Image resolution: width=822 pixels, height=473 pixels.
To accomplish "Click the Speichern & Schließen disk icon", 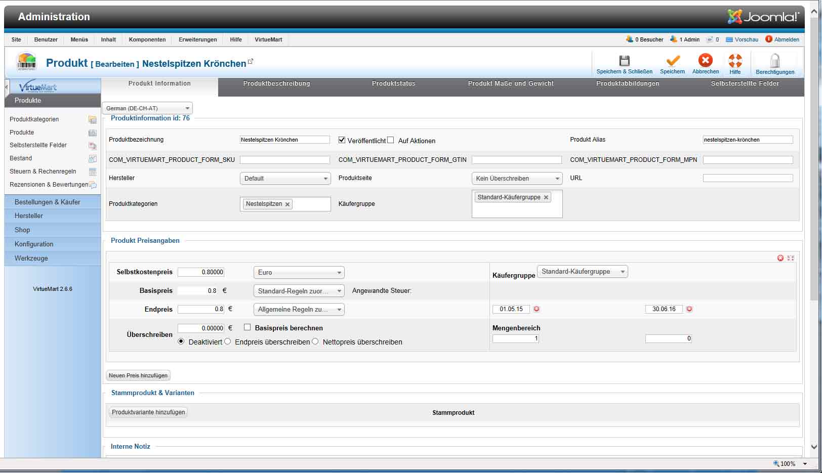I will 624,61.
